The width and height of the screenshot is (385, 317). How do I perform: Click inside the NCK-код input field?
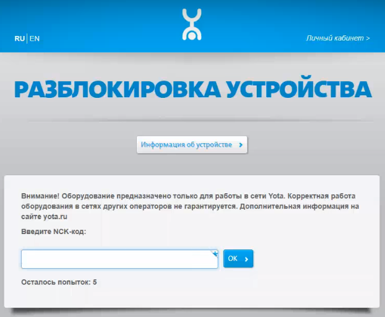[x=119, y=259]
